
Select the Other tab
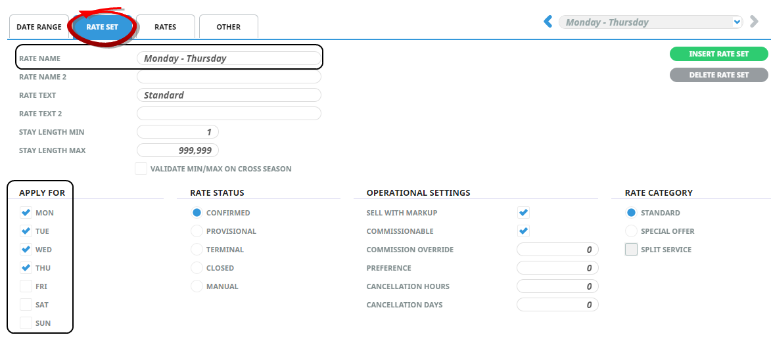228,27
